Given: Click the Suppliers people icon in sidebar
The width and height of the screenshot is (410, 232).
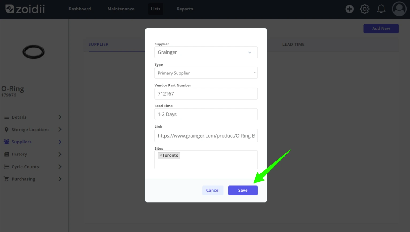Looking at the screenshot, I should (x=6, y=142).
